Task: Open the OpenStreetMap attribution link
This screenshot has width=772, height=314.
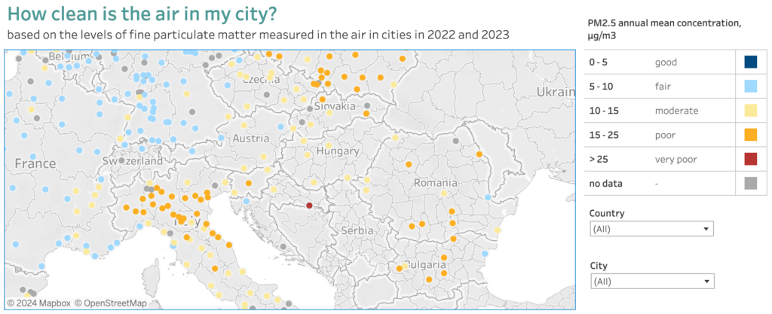Action: click(x=115, y=303)
